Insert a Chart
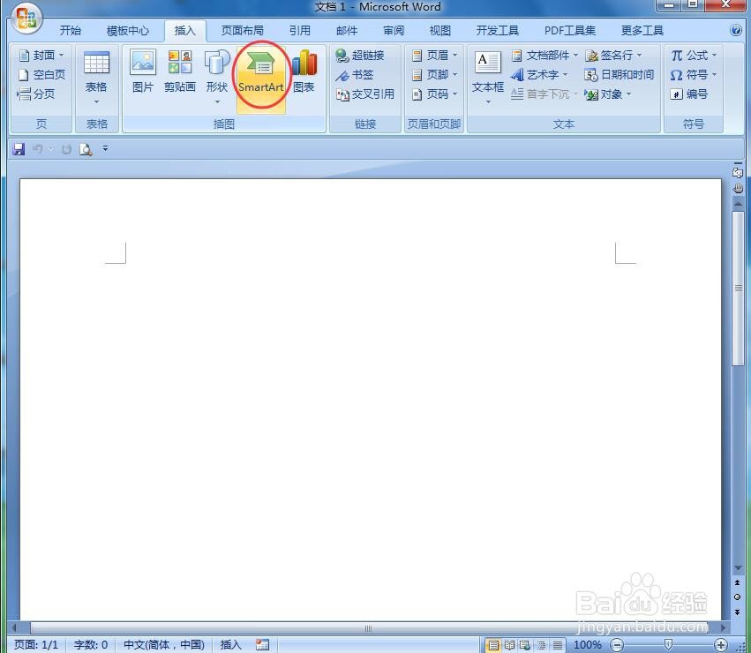This screenshot has height=653, width=751. click(304, 71)
